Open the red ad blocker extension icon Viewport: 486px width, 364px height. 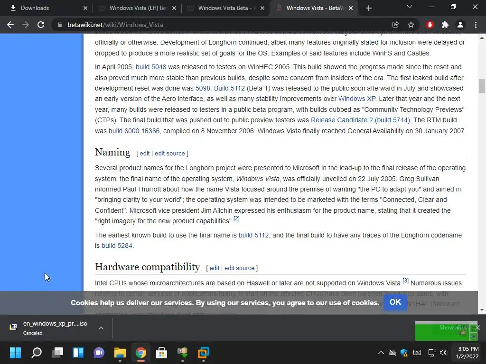430,25
